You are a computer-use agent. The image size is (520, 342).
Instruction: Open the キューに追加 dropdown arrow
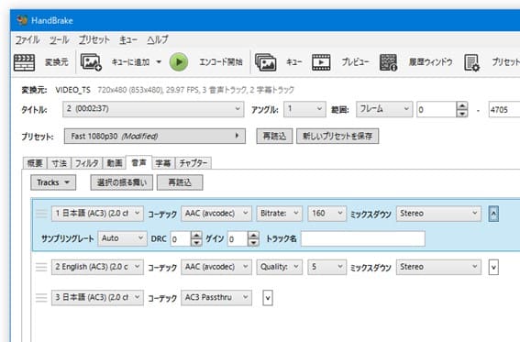point(159,62)
